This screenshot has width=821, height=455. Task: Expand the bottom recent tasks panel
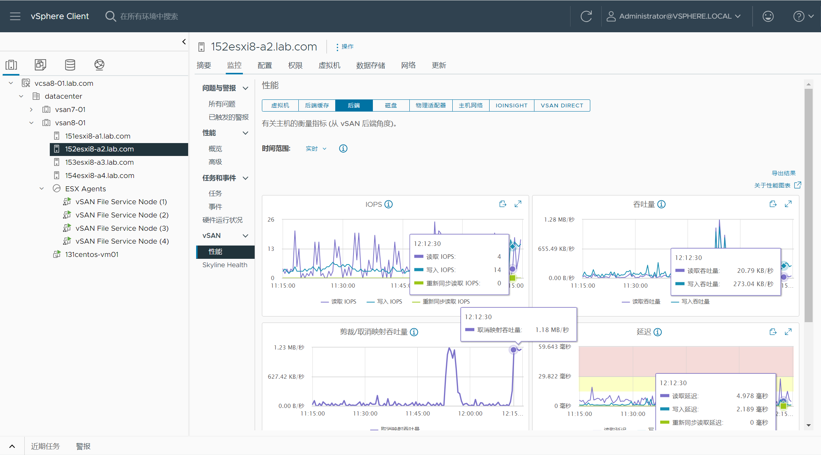pos(12,446)
